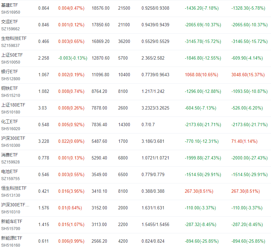Viewport: 271px width, 249px height.
Task: Click loss -287.32(-8.45%)
Action: tap(201, 224)
